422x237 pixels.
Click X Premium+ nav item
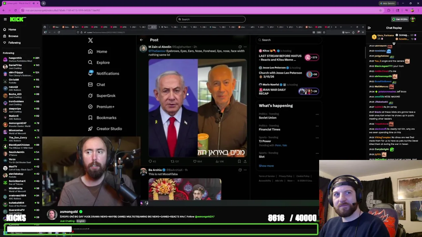click(x=101, y=107)
